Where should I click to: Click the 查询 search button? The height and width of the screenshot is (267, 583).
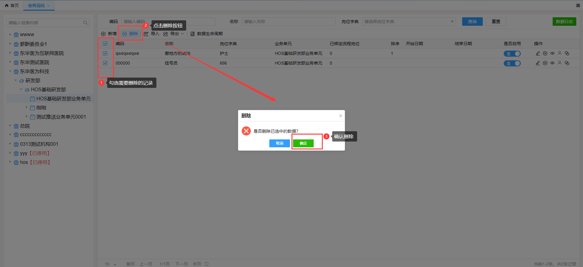[x=472, y=22]
